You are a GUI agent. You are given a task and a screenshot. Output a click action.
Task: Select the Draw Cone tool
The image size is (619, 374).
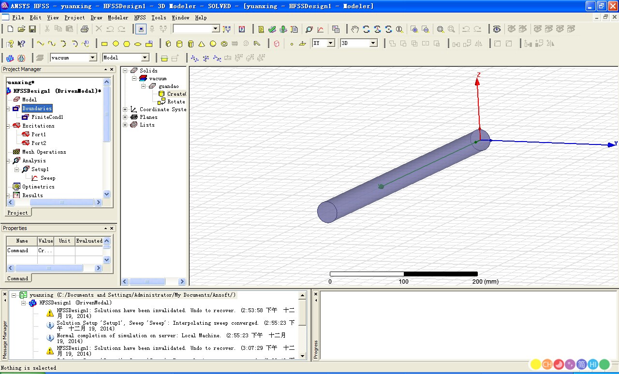(202, 43)
